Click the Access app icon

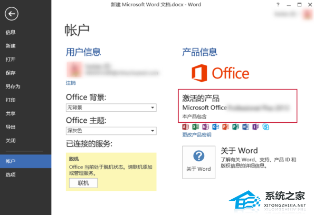tap(185, 127)
